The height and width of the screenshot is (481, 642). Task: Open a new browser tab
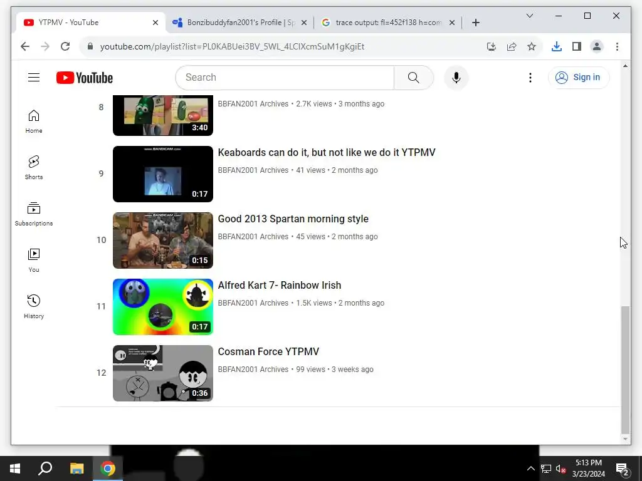476,23
